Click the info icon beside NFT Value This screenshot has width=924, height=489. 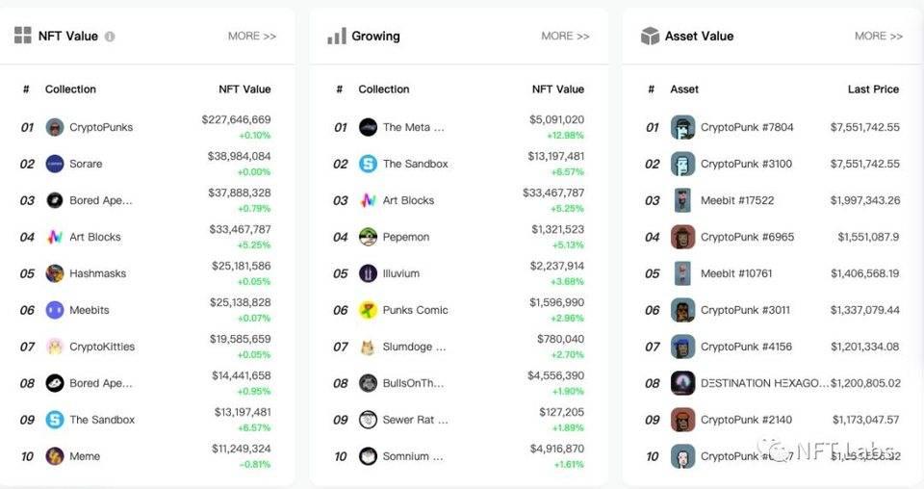(x=110, y=37)
